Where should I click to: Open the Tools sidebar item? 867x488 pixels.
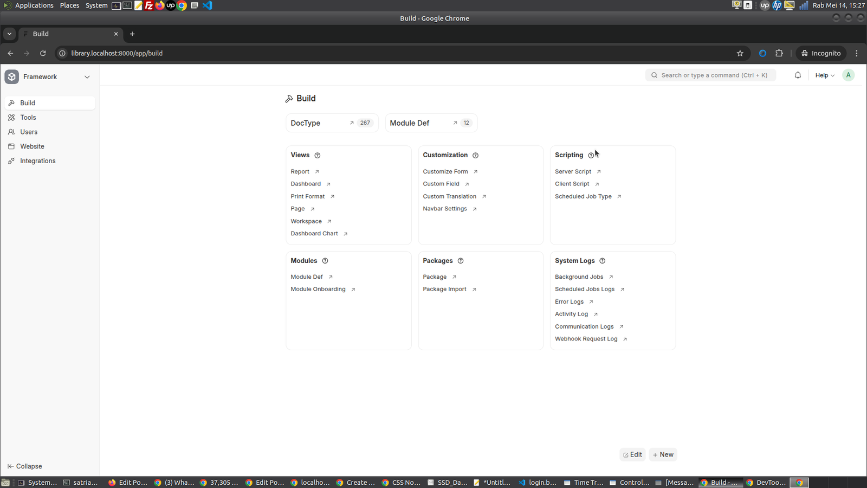point(28,118)
